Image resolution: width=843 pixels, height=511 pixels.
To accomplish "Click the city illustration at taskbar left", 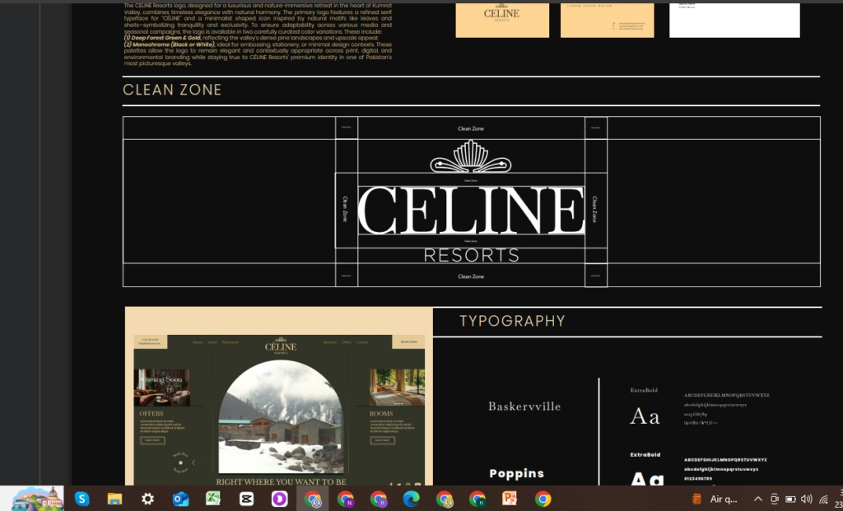I will click(x=38, y=498).
